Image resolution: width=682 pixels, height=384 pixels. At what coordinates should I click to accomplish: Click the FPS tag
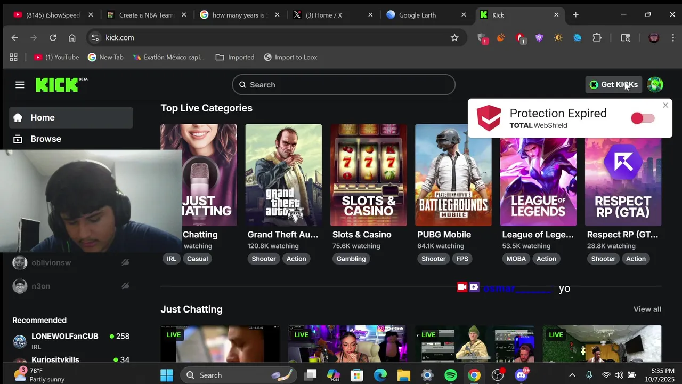(462, 259)
